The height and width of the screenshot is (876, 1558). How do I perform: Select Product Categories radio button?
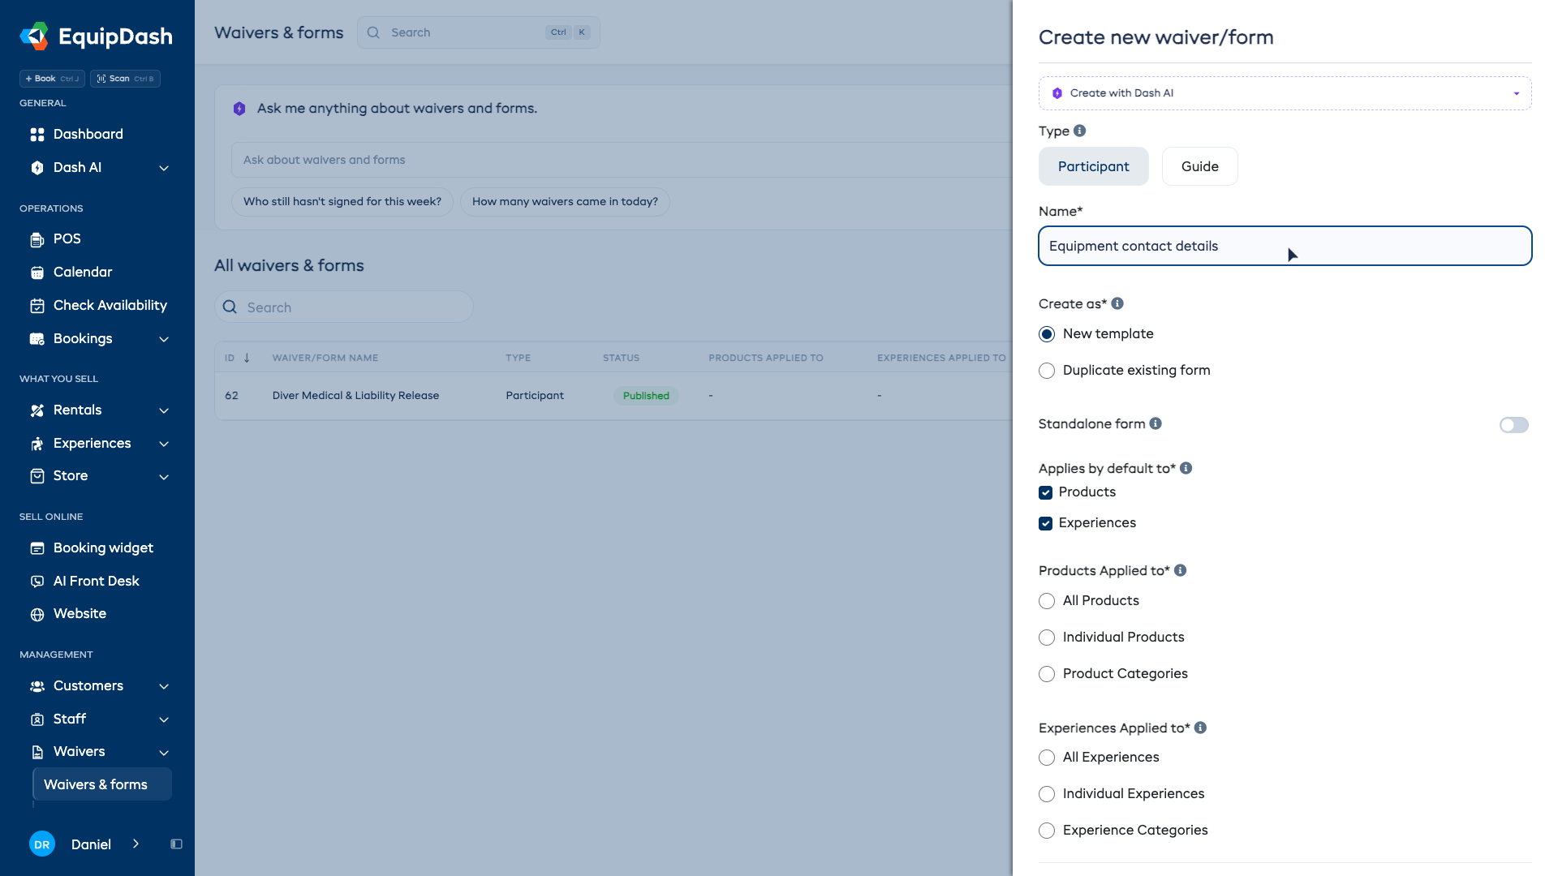[x=1047, y=674]
